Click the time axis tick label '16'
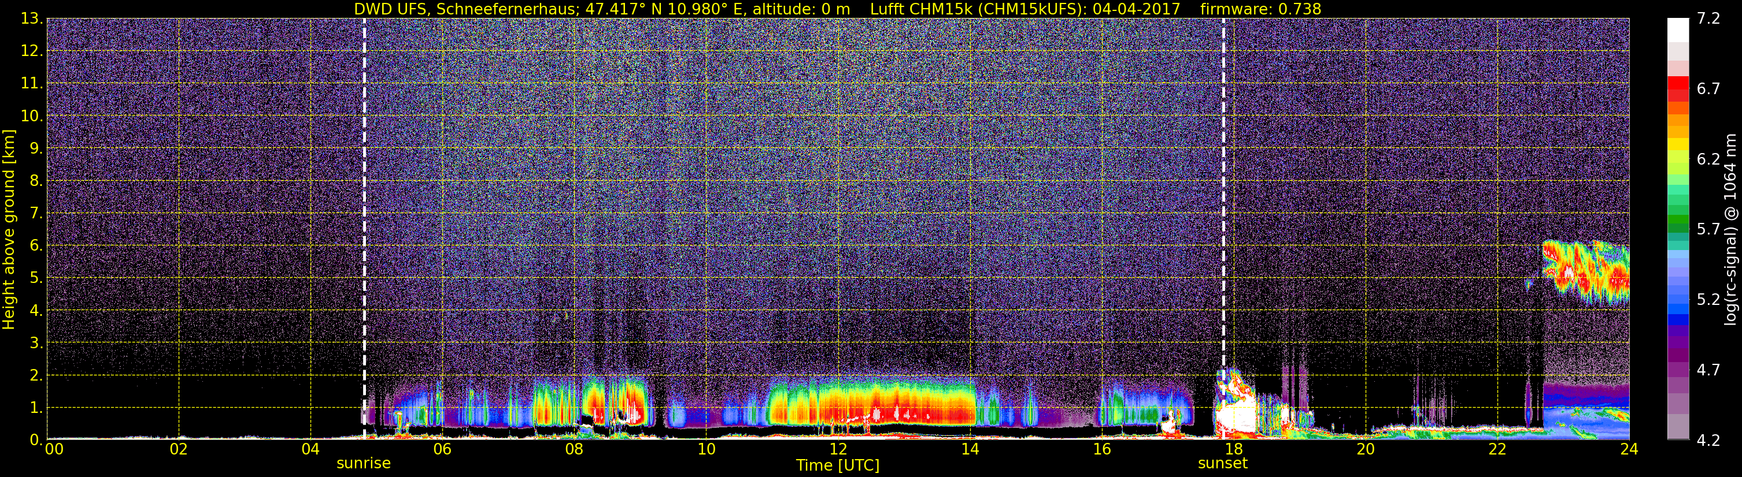 [1101, 449]
